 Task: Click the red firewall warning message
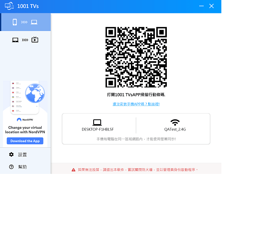[x=138, y=170]
